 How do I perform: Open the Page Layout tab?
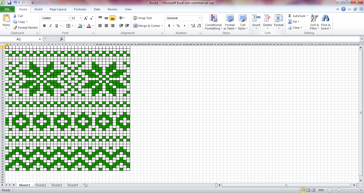click(58, 9)
